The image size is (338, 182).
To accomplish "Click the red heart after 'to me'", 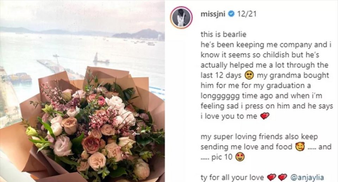I will (265, 116).
